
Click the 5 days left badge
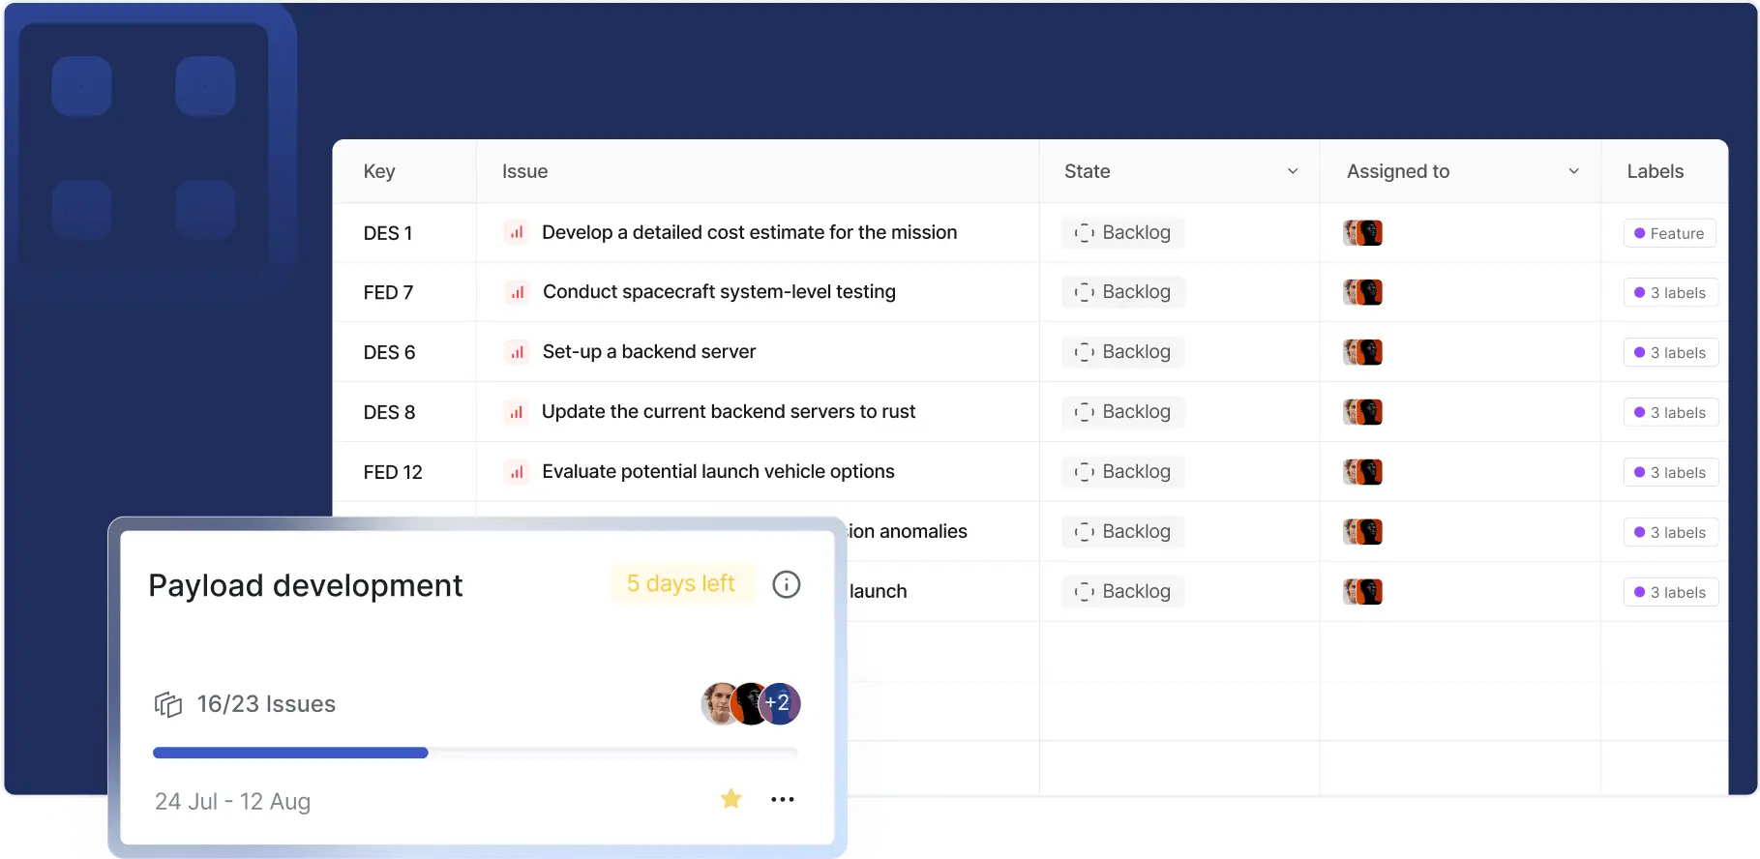click(x=681, y=583)
